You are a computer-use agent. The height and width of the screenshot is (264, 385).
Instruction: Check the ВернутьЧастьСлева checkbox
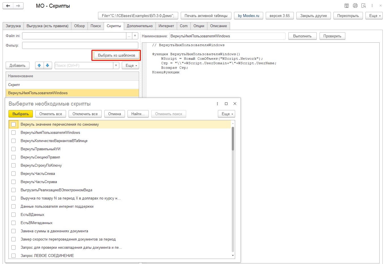pyautogui.click(x=13, y=173)
